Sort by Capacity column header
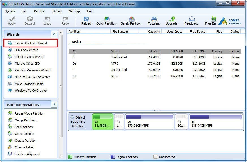 (150, 32)
